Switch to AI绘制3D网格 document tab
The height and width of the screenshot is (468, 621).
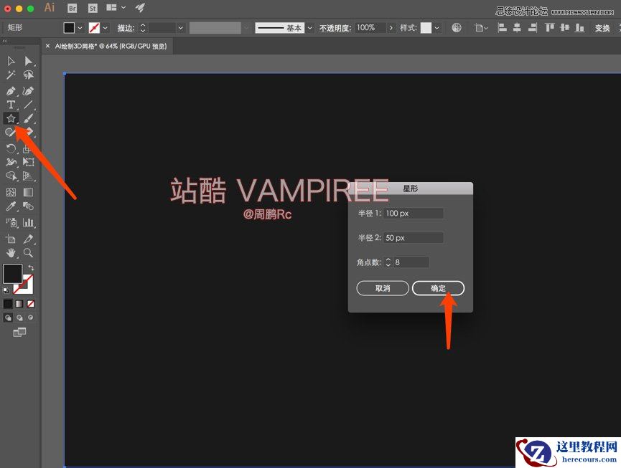tap(111, 47)
